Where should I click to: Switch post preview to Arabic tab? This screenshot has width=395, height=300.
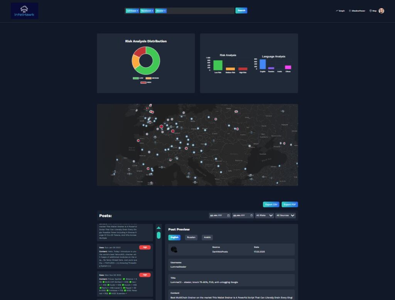click(x=207, y=237)
